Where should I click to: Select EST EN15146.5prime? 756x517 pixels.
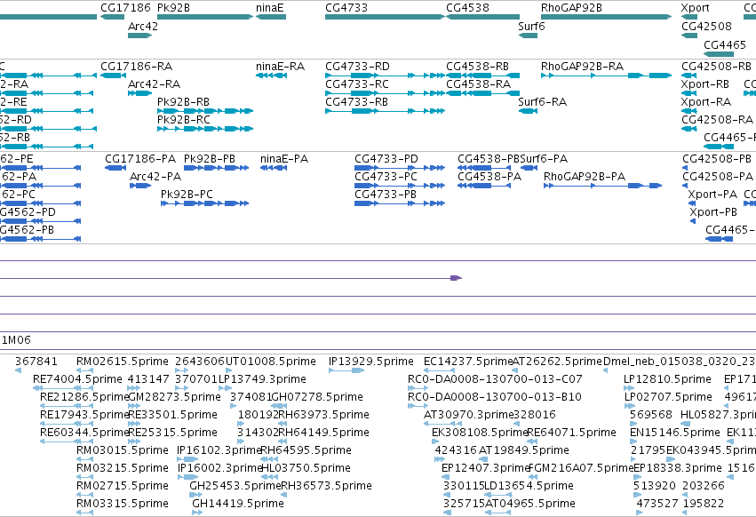point(675,433)
